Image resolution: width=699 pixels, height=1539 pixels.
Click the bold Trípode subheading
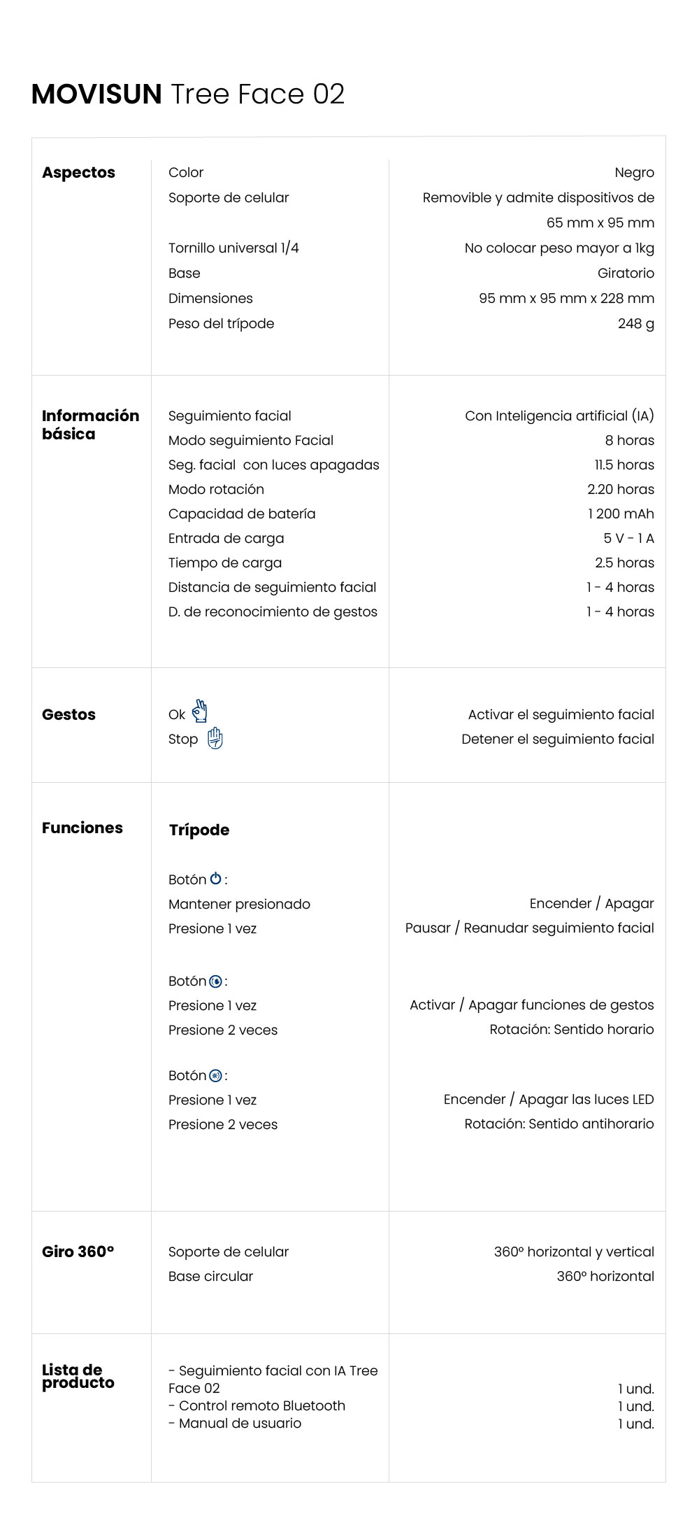point(199,830)
